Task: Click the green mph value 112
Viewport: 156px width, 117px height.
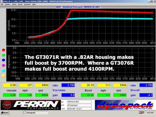Action: [x=104, y=95]
